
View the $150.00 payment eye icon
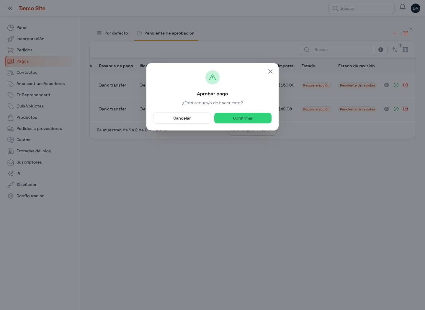(386, 85)
